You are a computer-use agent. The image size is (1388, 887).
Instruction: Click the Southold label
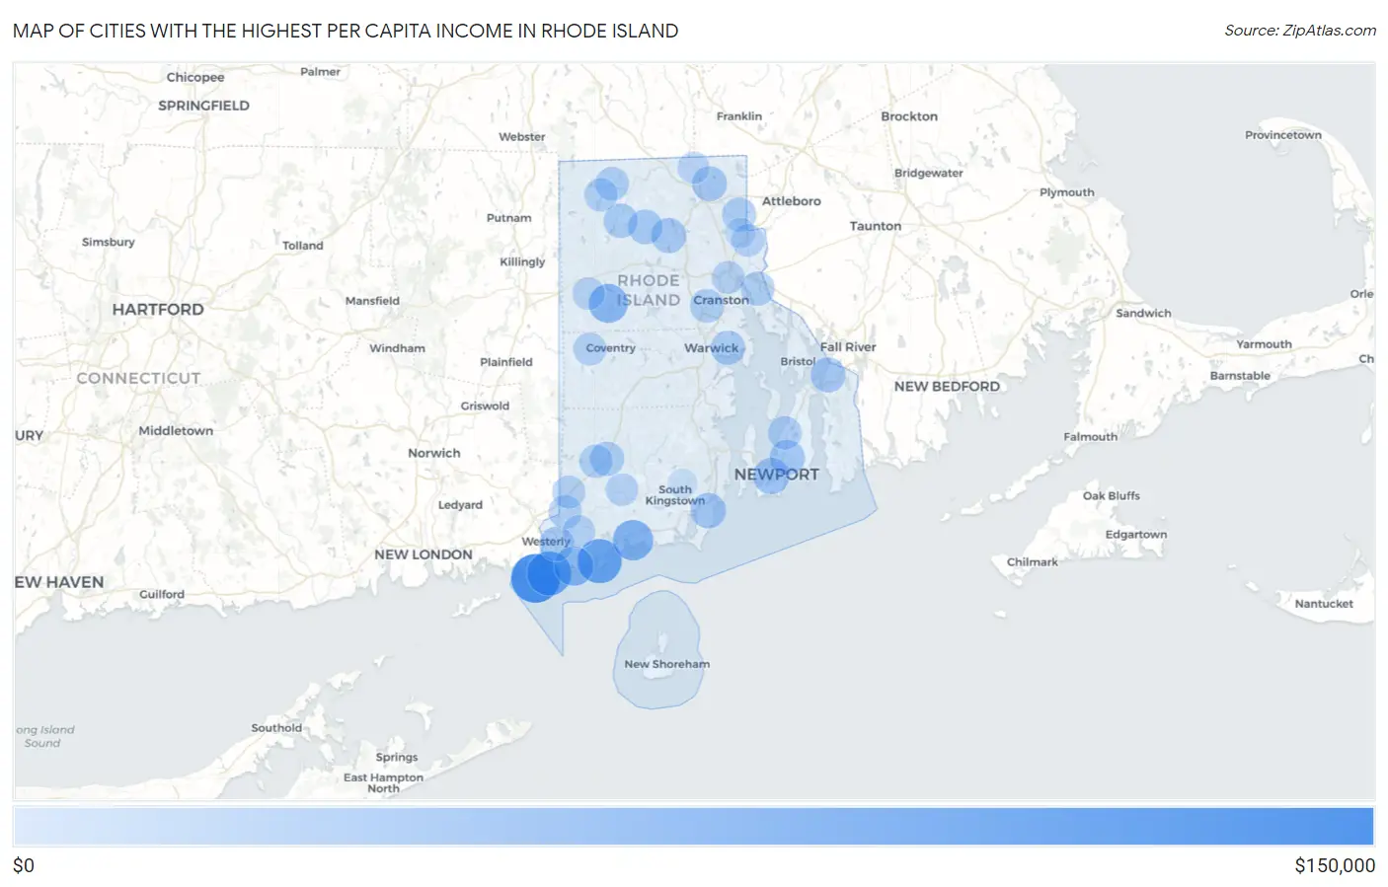275,728
